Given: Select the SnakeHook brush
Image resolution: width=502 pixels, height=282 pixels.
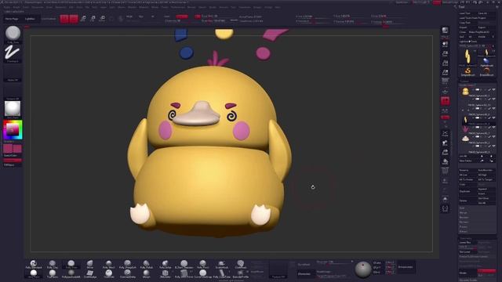Looking at the screenshot, I should [x=221, y=265].
